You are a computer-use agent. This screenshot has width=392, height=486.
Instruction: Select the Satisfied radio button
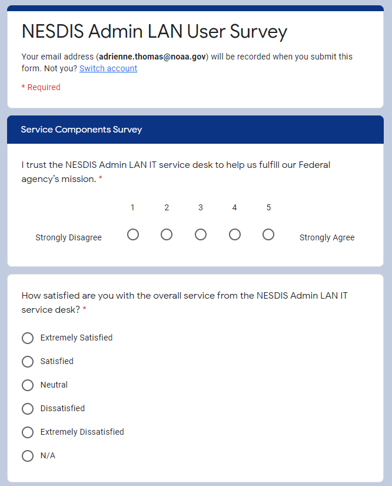[x=28, y=362]
